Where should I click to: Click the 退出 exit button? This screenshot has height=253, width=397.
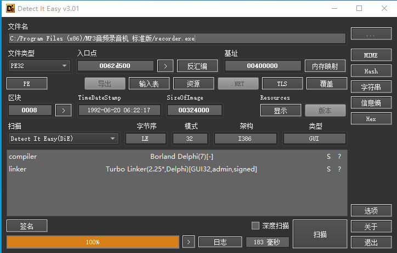click(x=371, y=243)
